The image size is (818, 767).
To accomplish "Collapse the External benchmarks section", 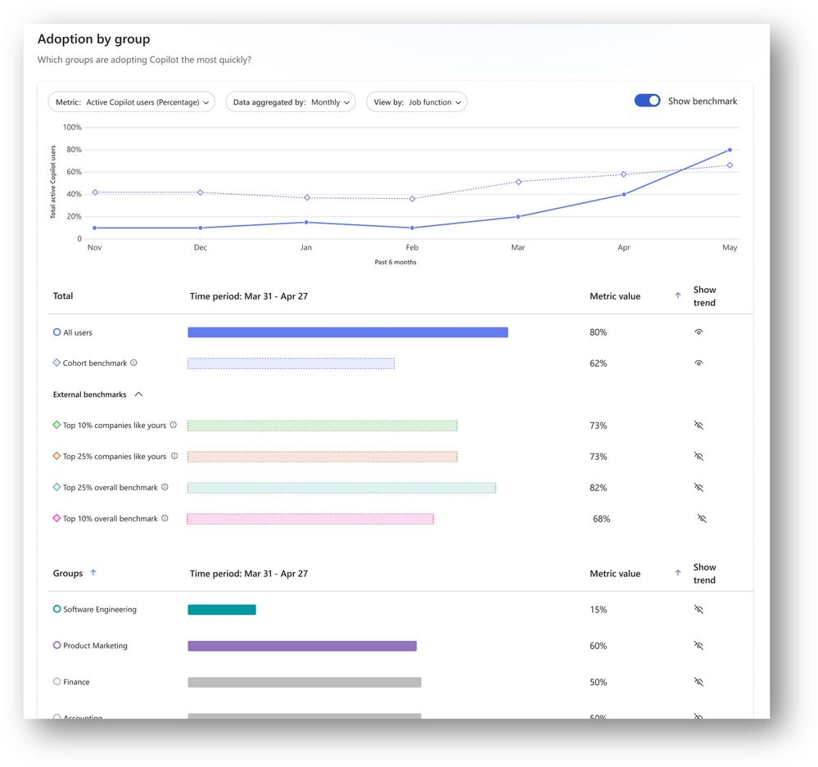I will click(x=138, y=395).
